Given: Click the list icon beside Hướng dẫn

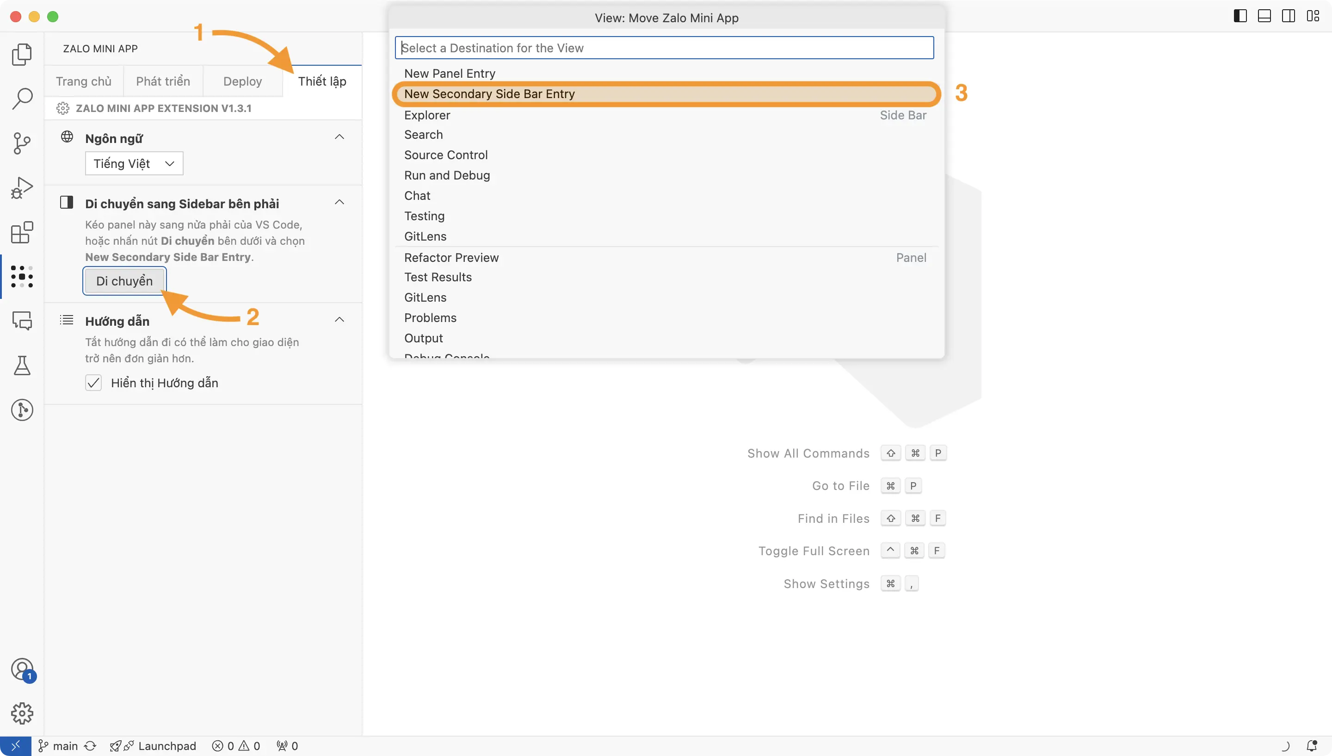Looking at the screenshot, I should [67, 319].
